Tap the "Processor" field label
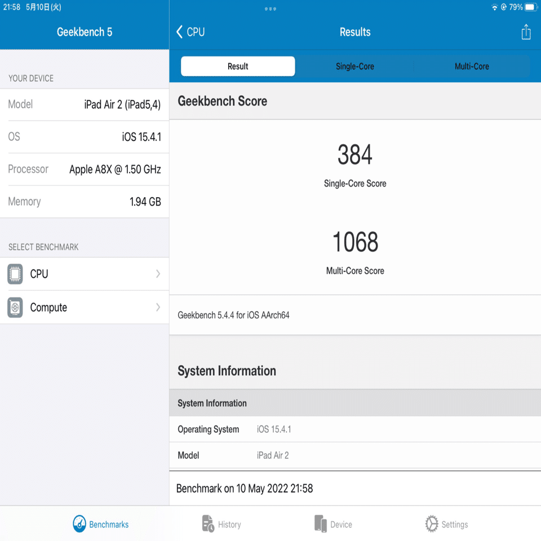 (28, 169)
